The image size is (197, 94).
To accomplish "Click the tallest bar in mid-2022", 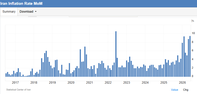I will [116, 54].
